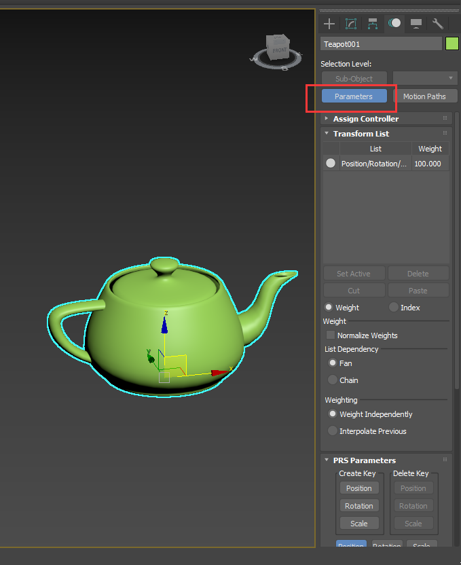Enable the Normalize Weights checkbox
461x565 pixels.
[x=331, y=335]
